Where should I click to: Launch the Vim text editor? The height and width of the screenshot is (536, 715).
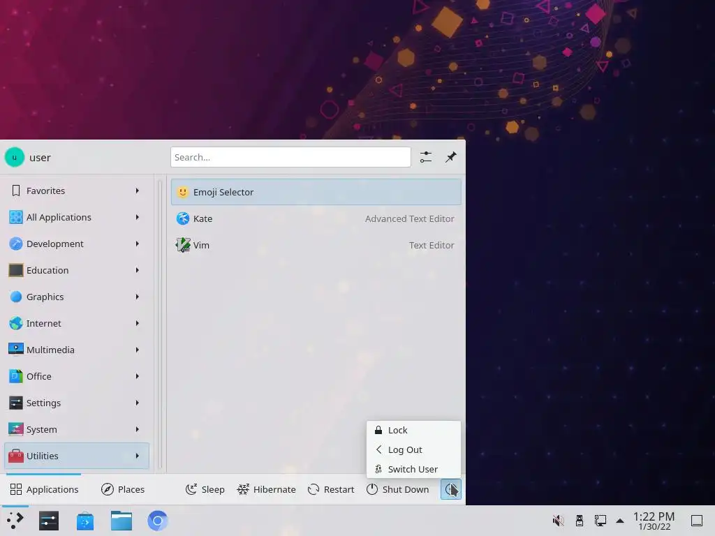[x=316, y=245]
